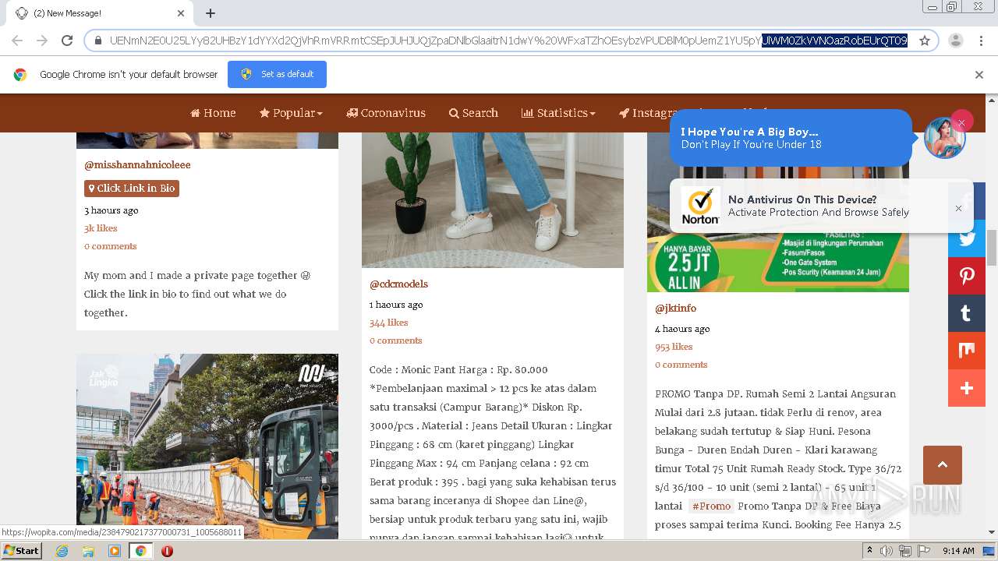Image resolution: width=998 pixels, height=561 pixels.
Task: Open the Chrome profile avatar
Action: point(955,41)
